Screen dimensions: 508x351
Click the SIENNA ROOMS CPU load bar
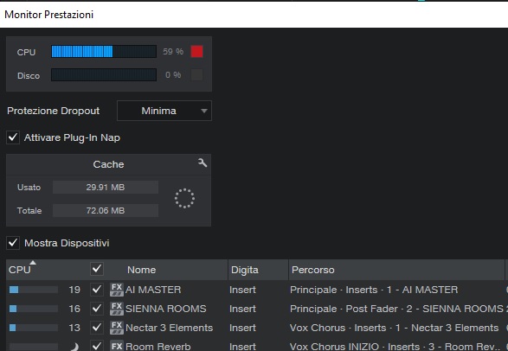click(34, 309)
